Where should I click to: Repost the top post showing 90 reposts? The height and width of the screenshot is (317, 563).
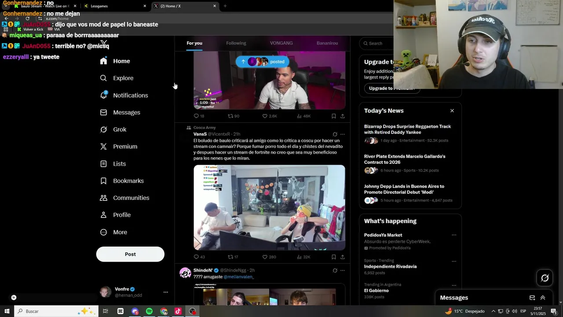[234, 116]
